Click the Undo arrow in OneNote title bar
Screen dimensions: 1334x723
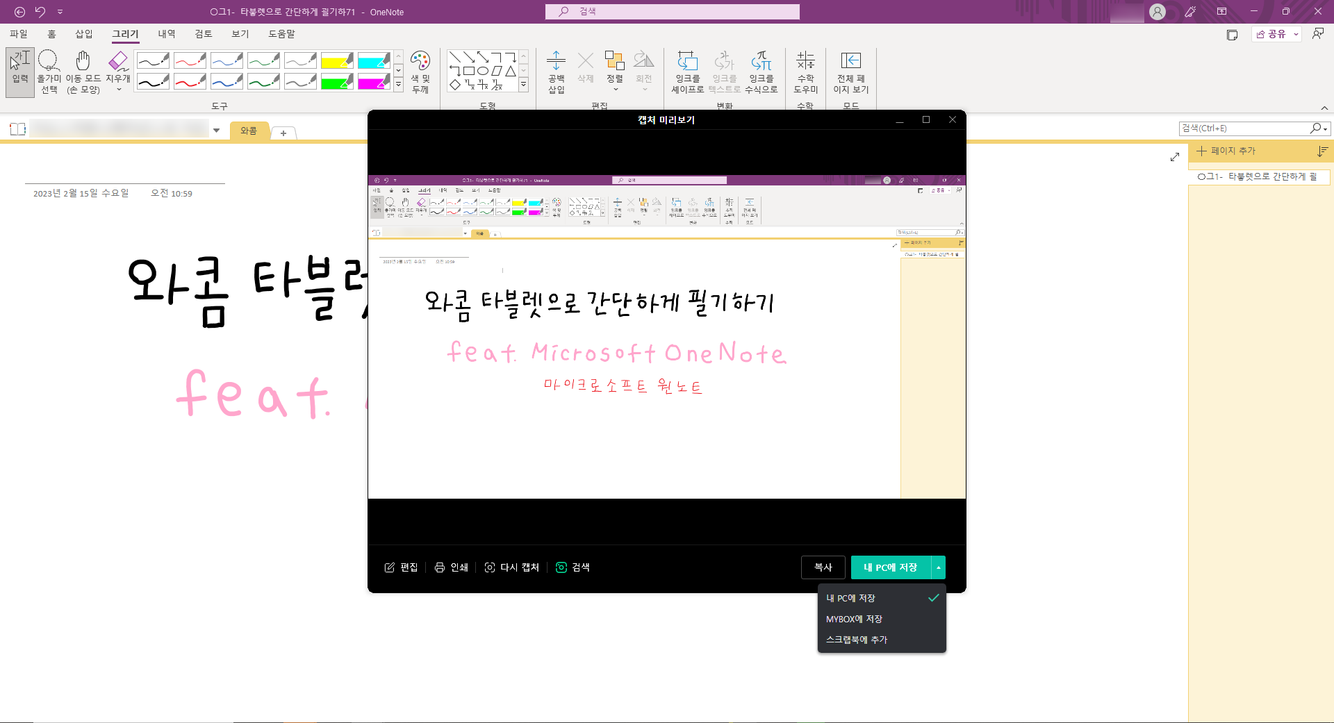click(x=40, y=12)
